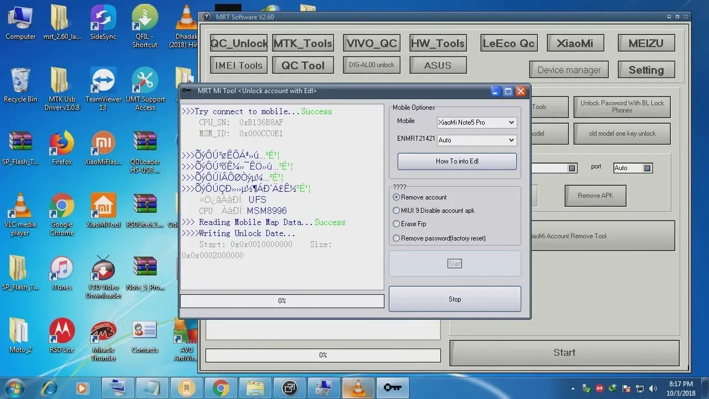
Task: Click the large Start button in MRT Software
Action: pyautogui.click(x=564, y=352)
